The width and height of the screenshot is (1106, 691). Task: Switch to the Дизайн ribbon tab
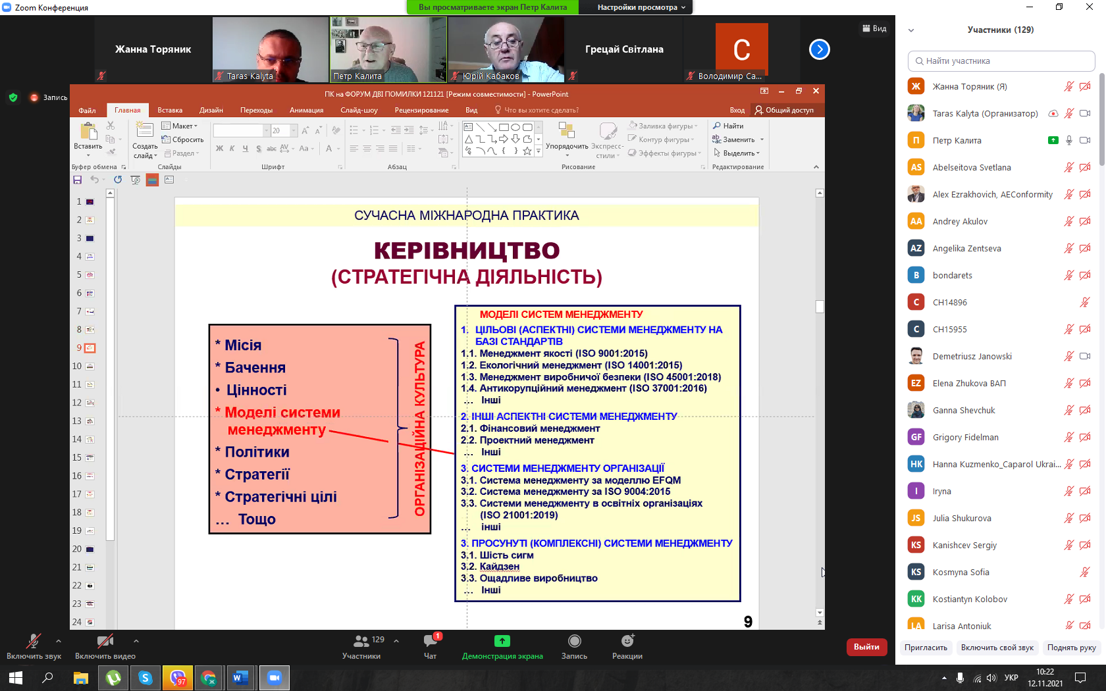[x=211, y=110]
